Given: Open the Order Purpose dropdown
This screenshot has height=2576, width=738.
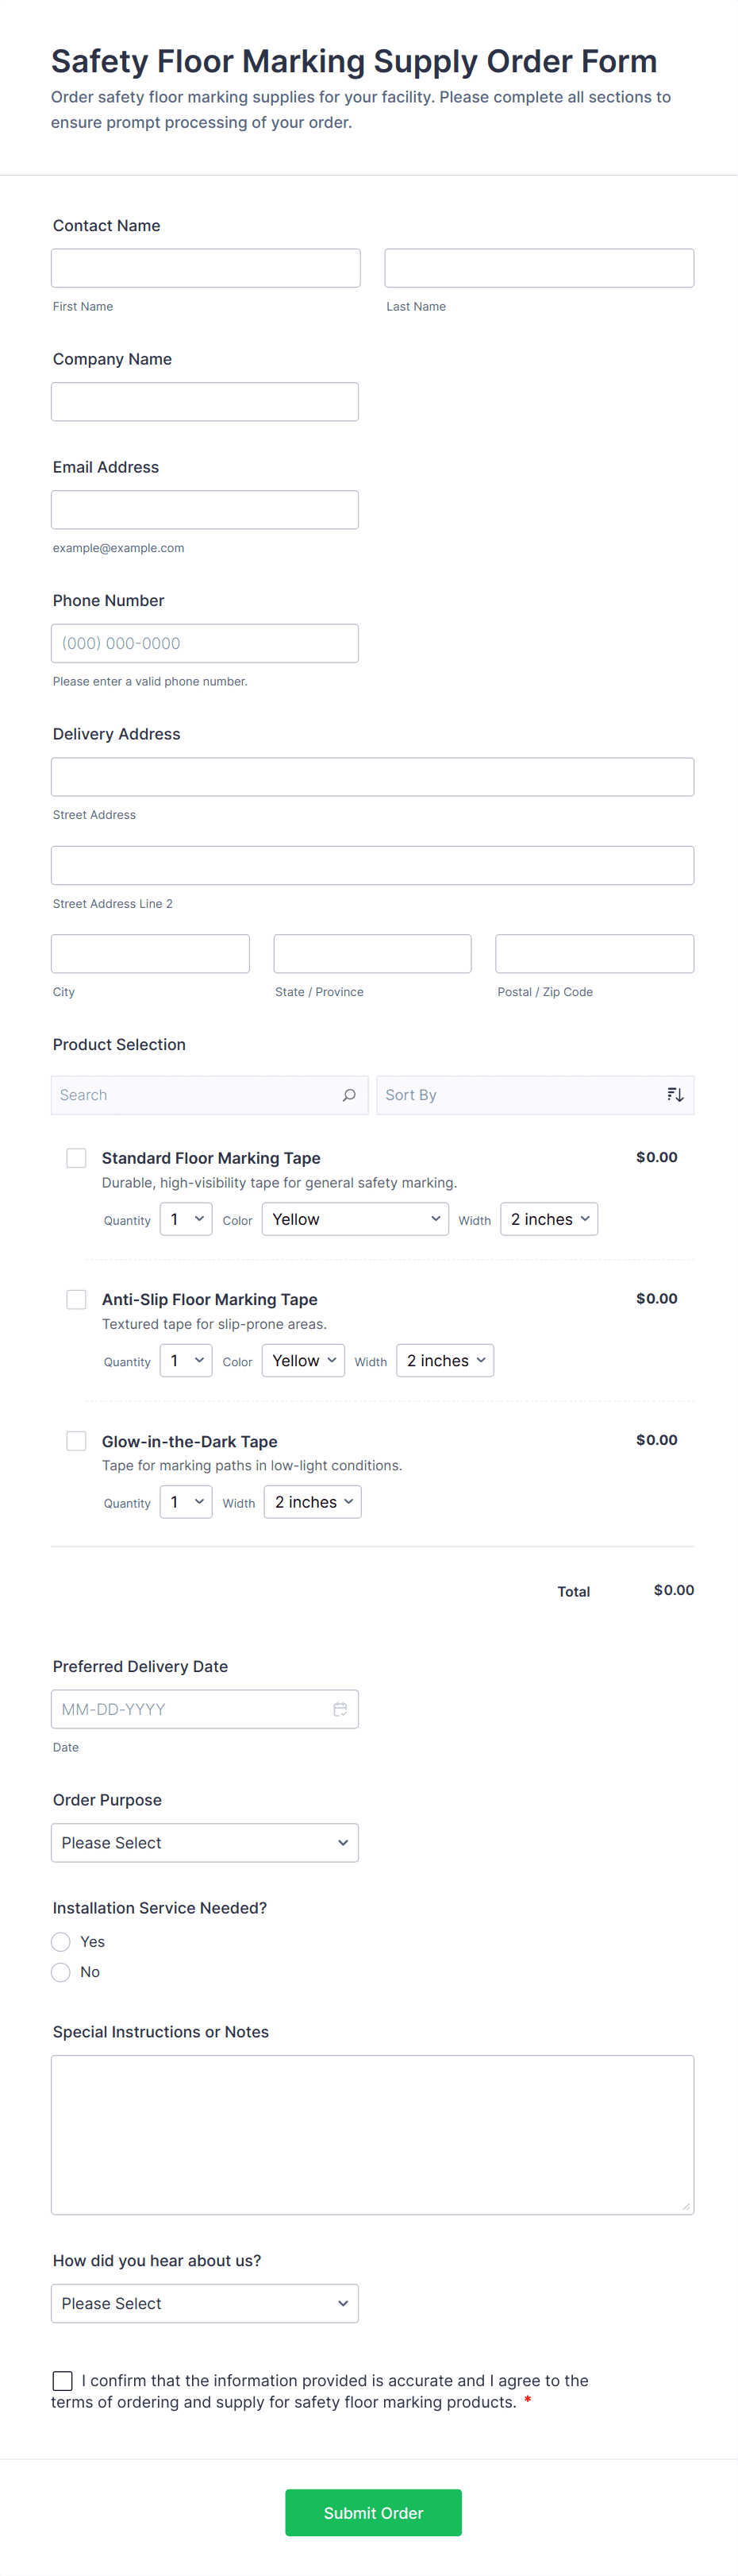Looking at the screenshot, I should click(x=205, y=1843).
